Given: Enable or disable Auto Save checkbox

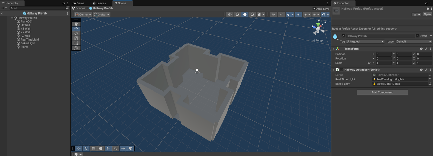Looking at the screenshot, I should click(x=314, y=9).
